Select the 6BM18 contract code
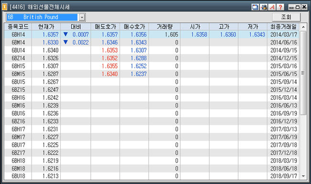Viewport: 311px width, 184px height. (18, 169)
